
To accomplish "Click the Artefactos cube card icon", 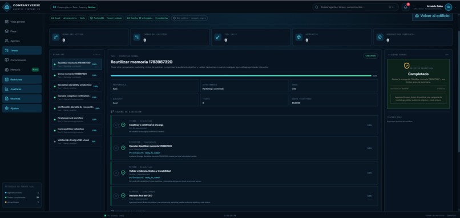I will point(298,37).
